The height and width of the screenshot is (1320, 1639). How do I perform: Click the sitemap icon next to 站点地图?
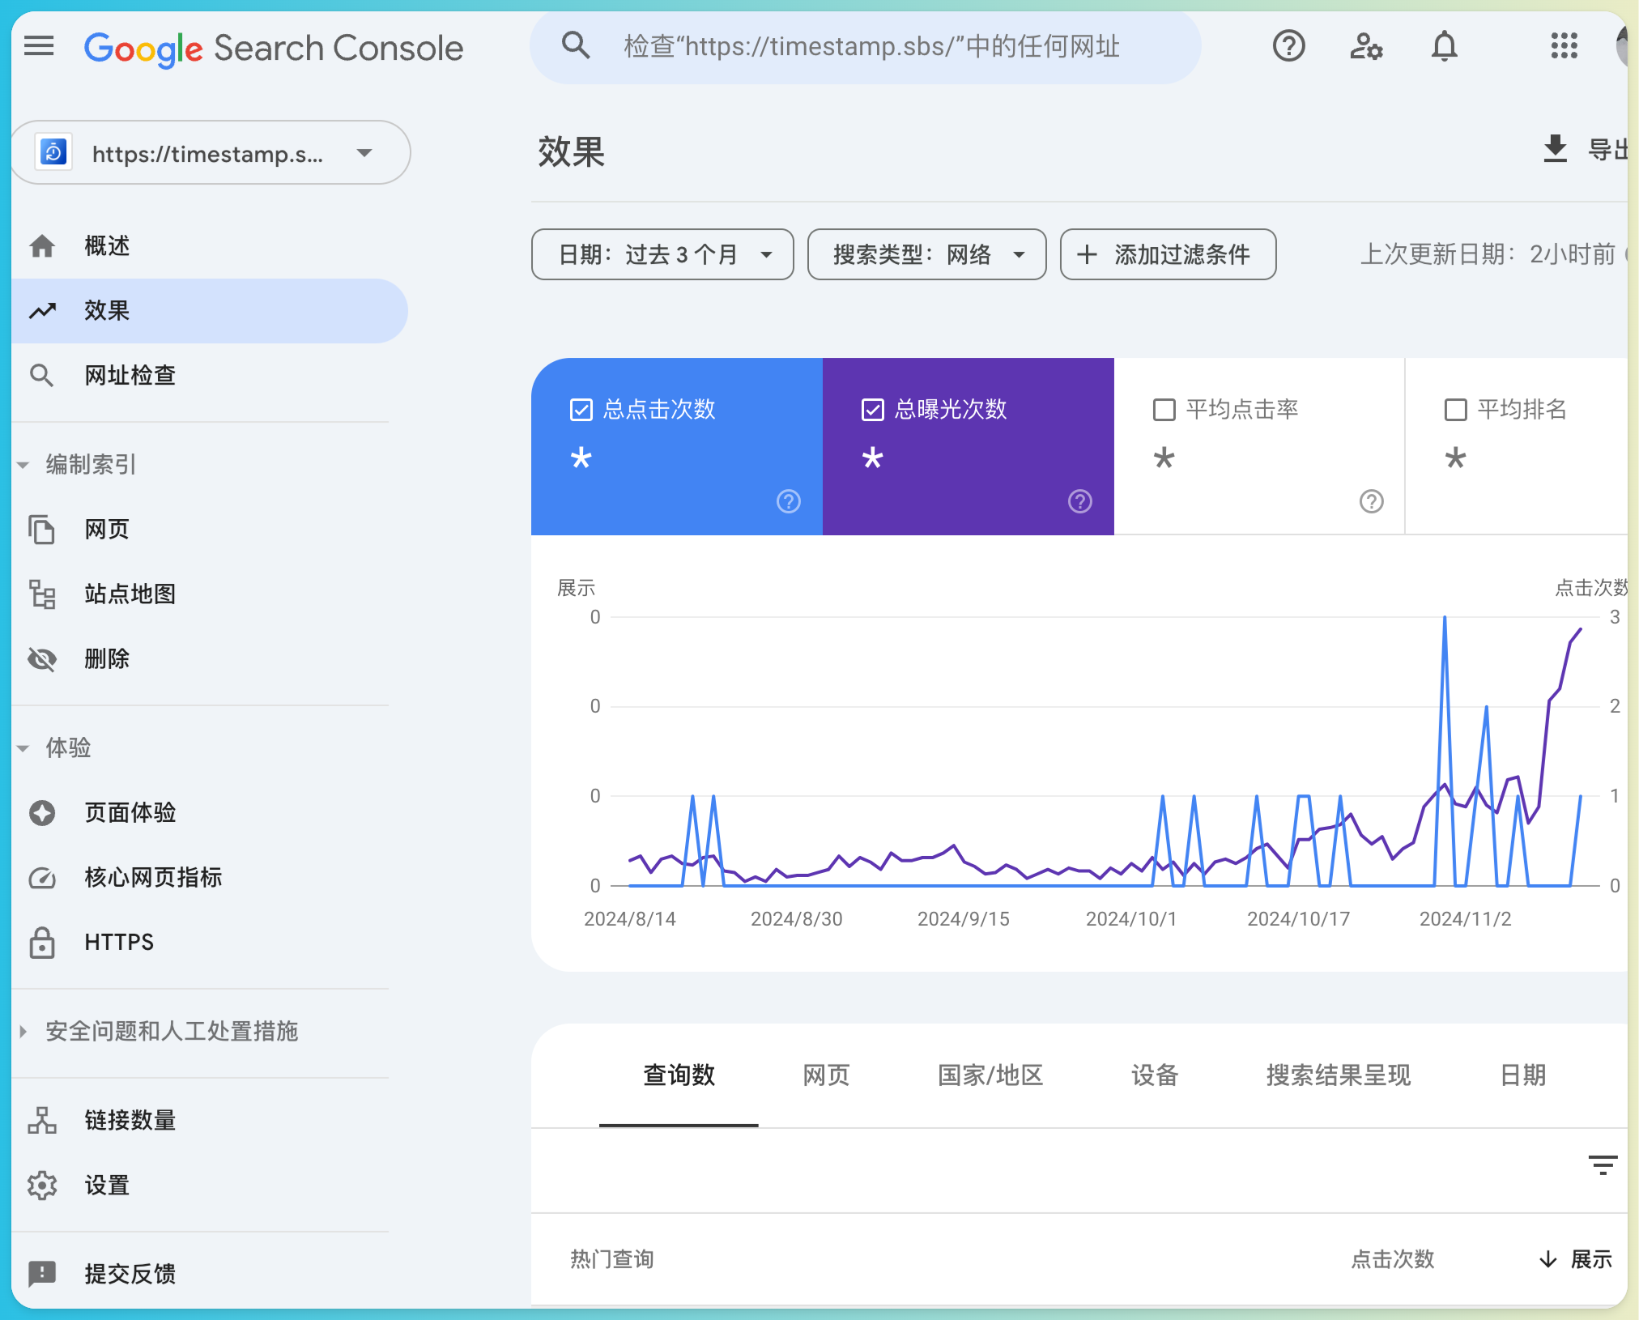[x=42, y=594]
